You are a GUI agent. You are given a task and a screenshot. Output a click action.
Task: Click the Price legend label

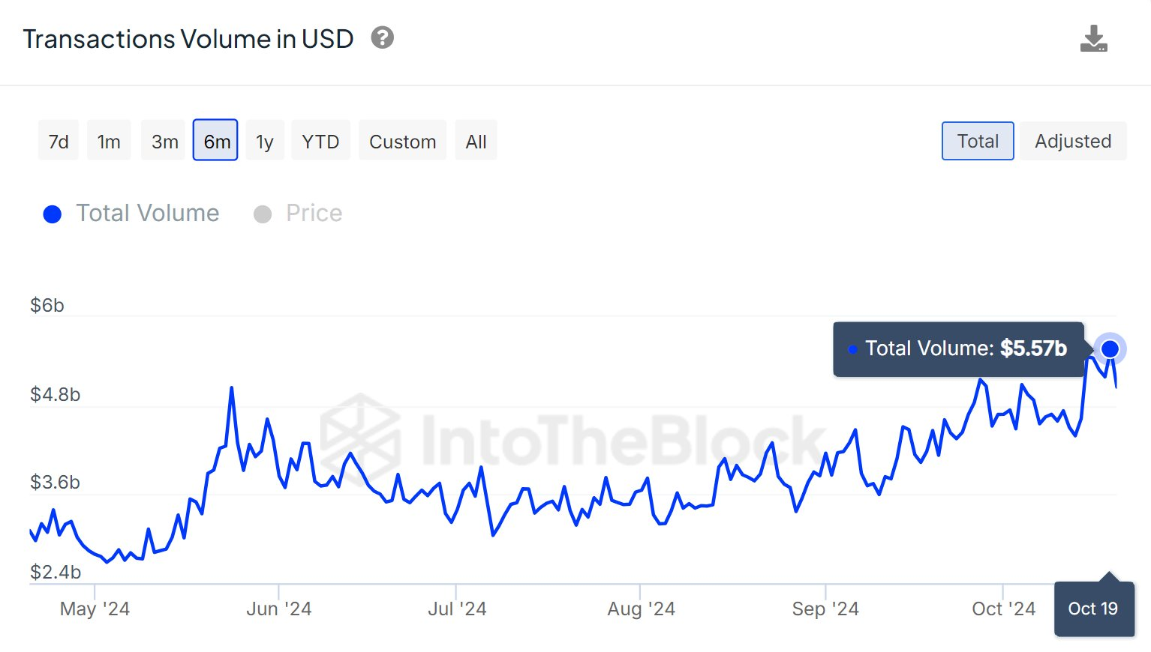pyautogui.click(x=314, y=214)
